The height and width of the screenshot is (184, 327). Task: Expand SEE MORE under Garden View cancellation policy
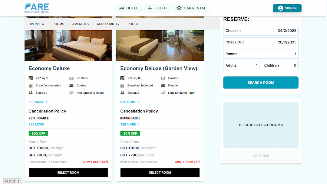130,125
